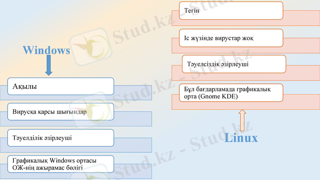The height and width of the screenshot is (180, 320).
Task: Select the "Ақылы" box
Action: [x=61, y=86]
